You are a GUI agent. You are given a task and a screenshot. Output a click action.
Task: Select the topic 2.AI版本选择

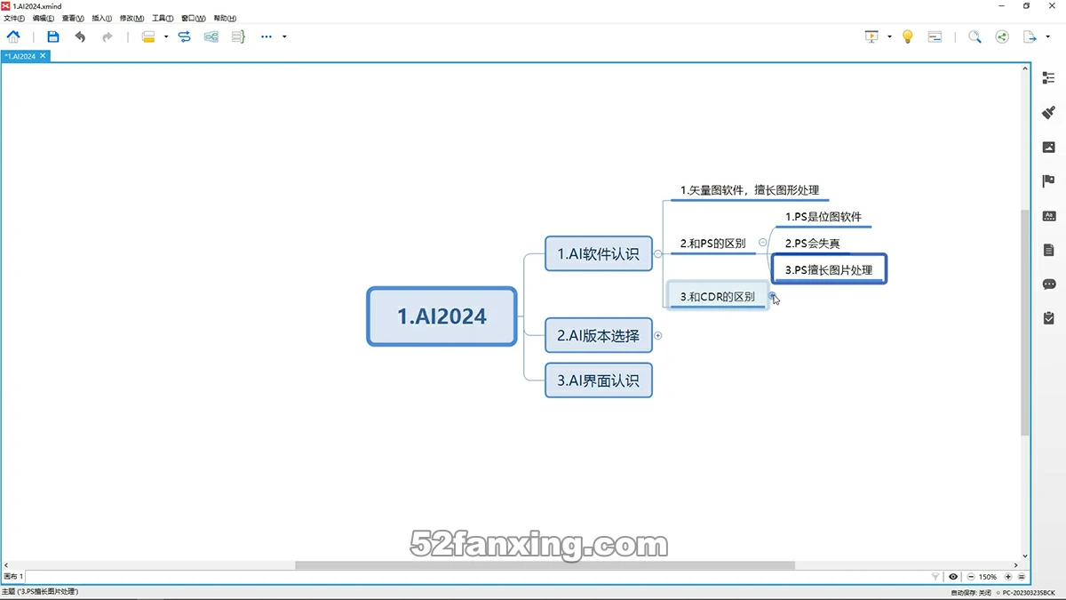coord(598,336)
